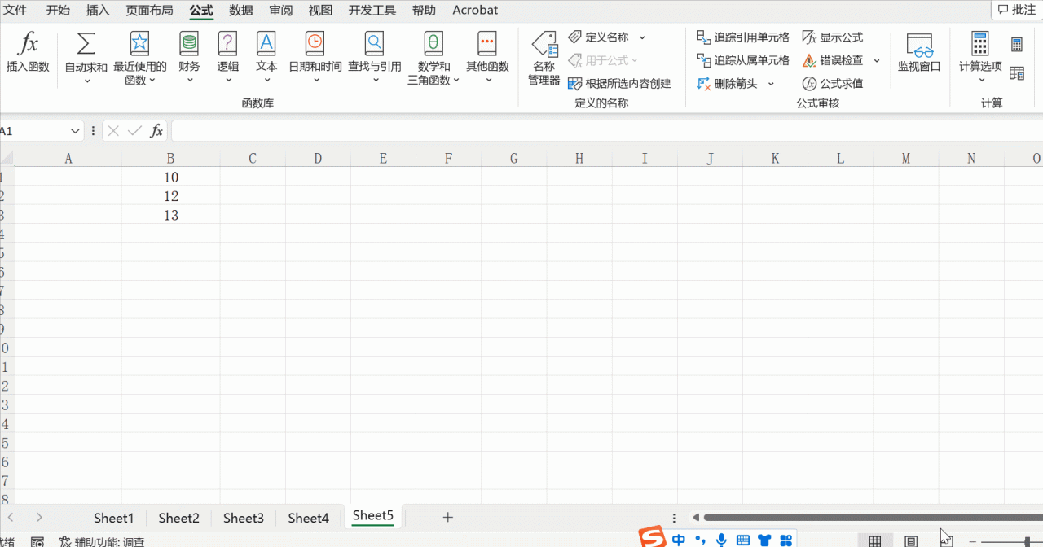This screenshot has height=547, width=1043.
Task: Expand the Error Checking dropdown arrow
Action: coord(877,60)
